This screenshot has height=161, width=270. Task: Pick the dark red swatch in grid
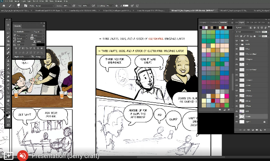click(213, 100)
